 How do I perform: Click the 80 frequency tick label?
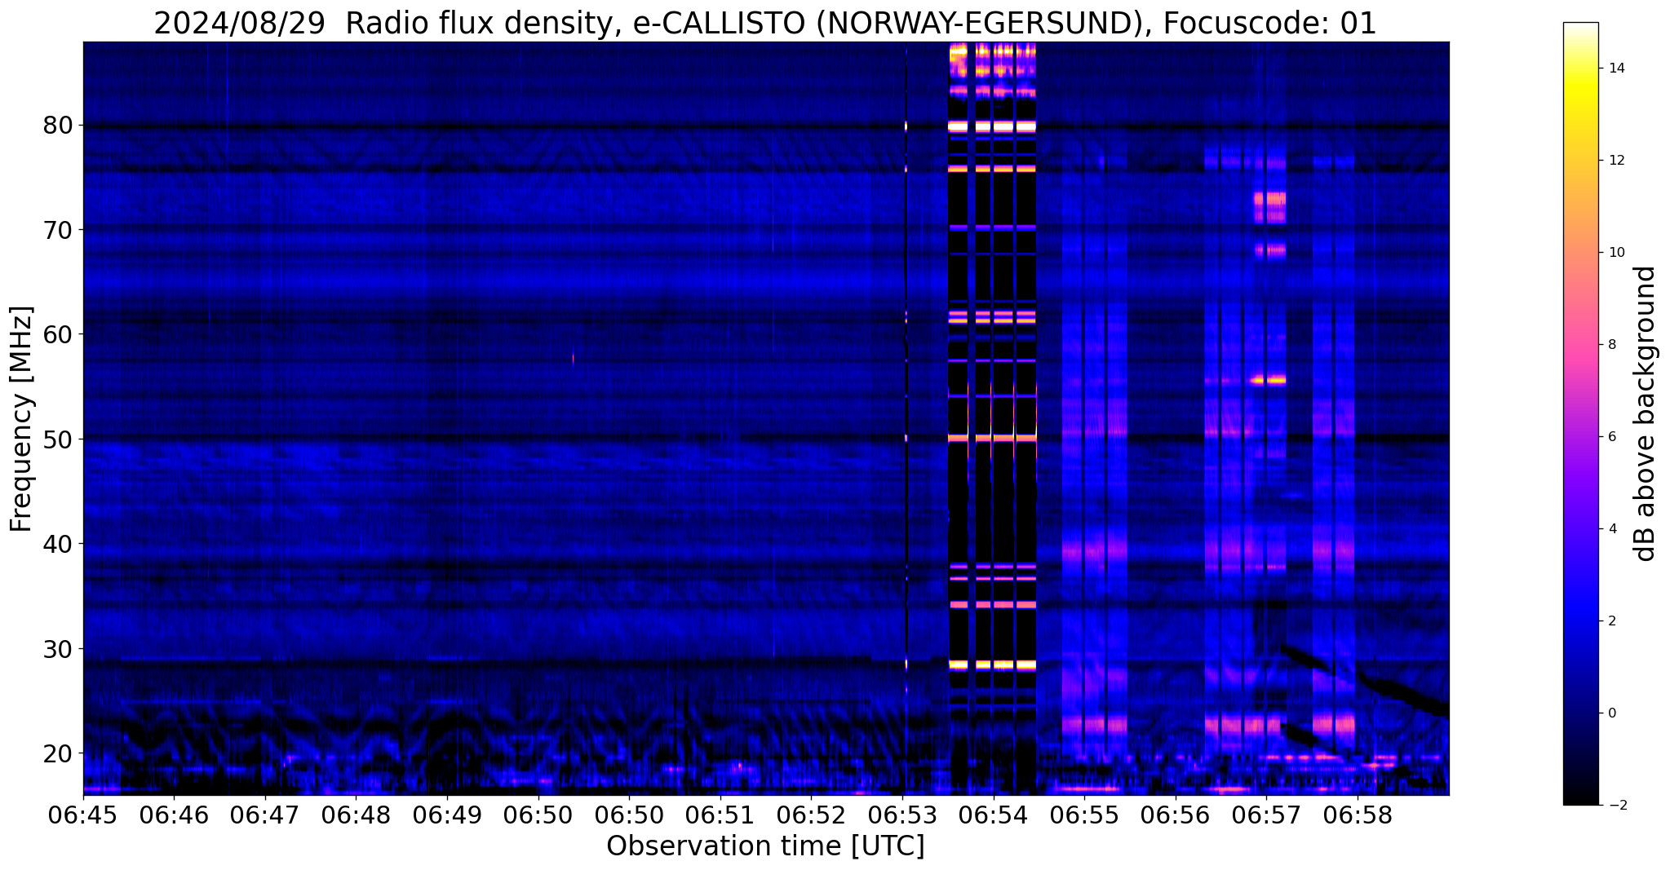pyautogui.click(x=59, y=126)
